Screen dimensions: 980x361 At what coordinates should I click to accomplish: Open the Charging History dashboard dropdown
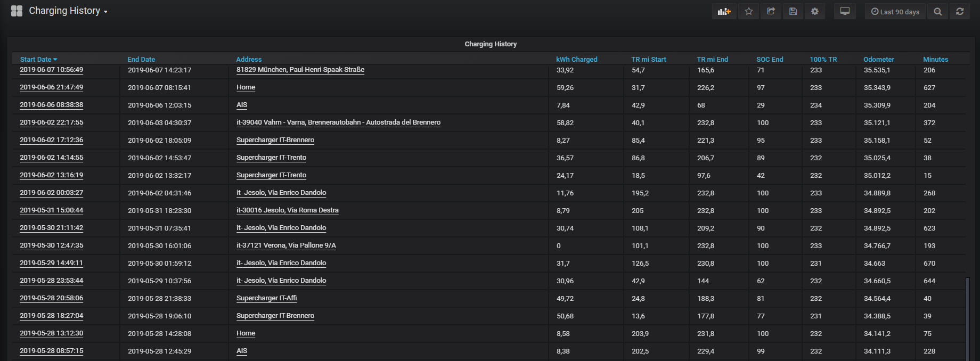point(68,11)
